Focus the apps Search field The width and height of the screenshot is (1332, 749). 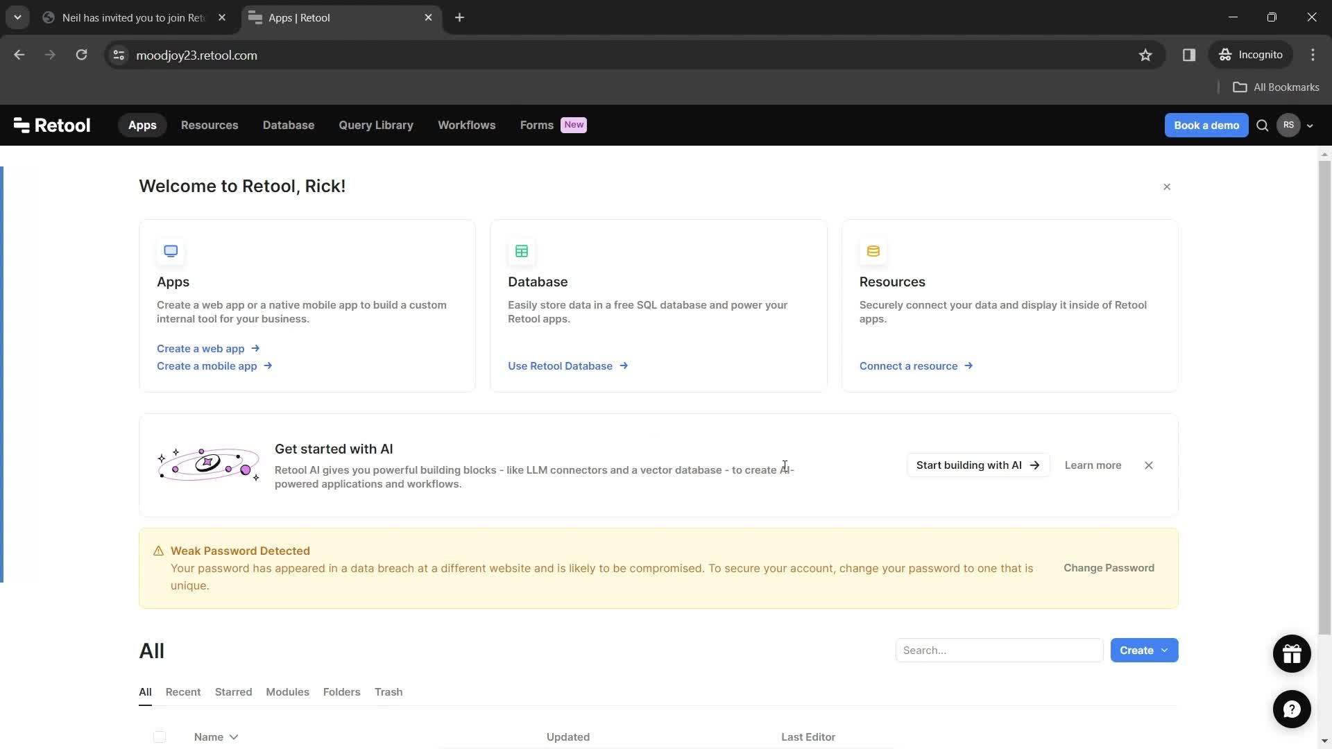pos(999,651)
